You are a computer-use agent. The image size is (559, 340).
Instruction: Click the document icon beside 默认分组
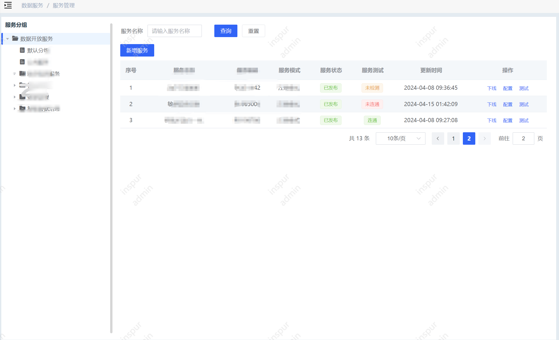pyautogui.click(x=22, y=50)
